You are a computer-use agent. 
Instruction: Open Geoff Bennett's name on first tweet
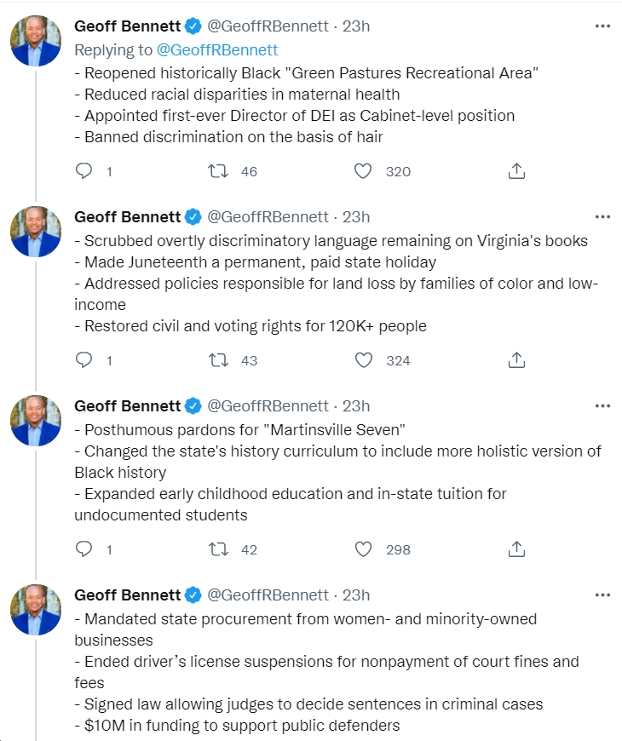128,26
